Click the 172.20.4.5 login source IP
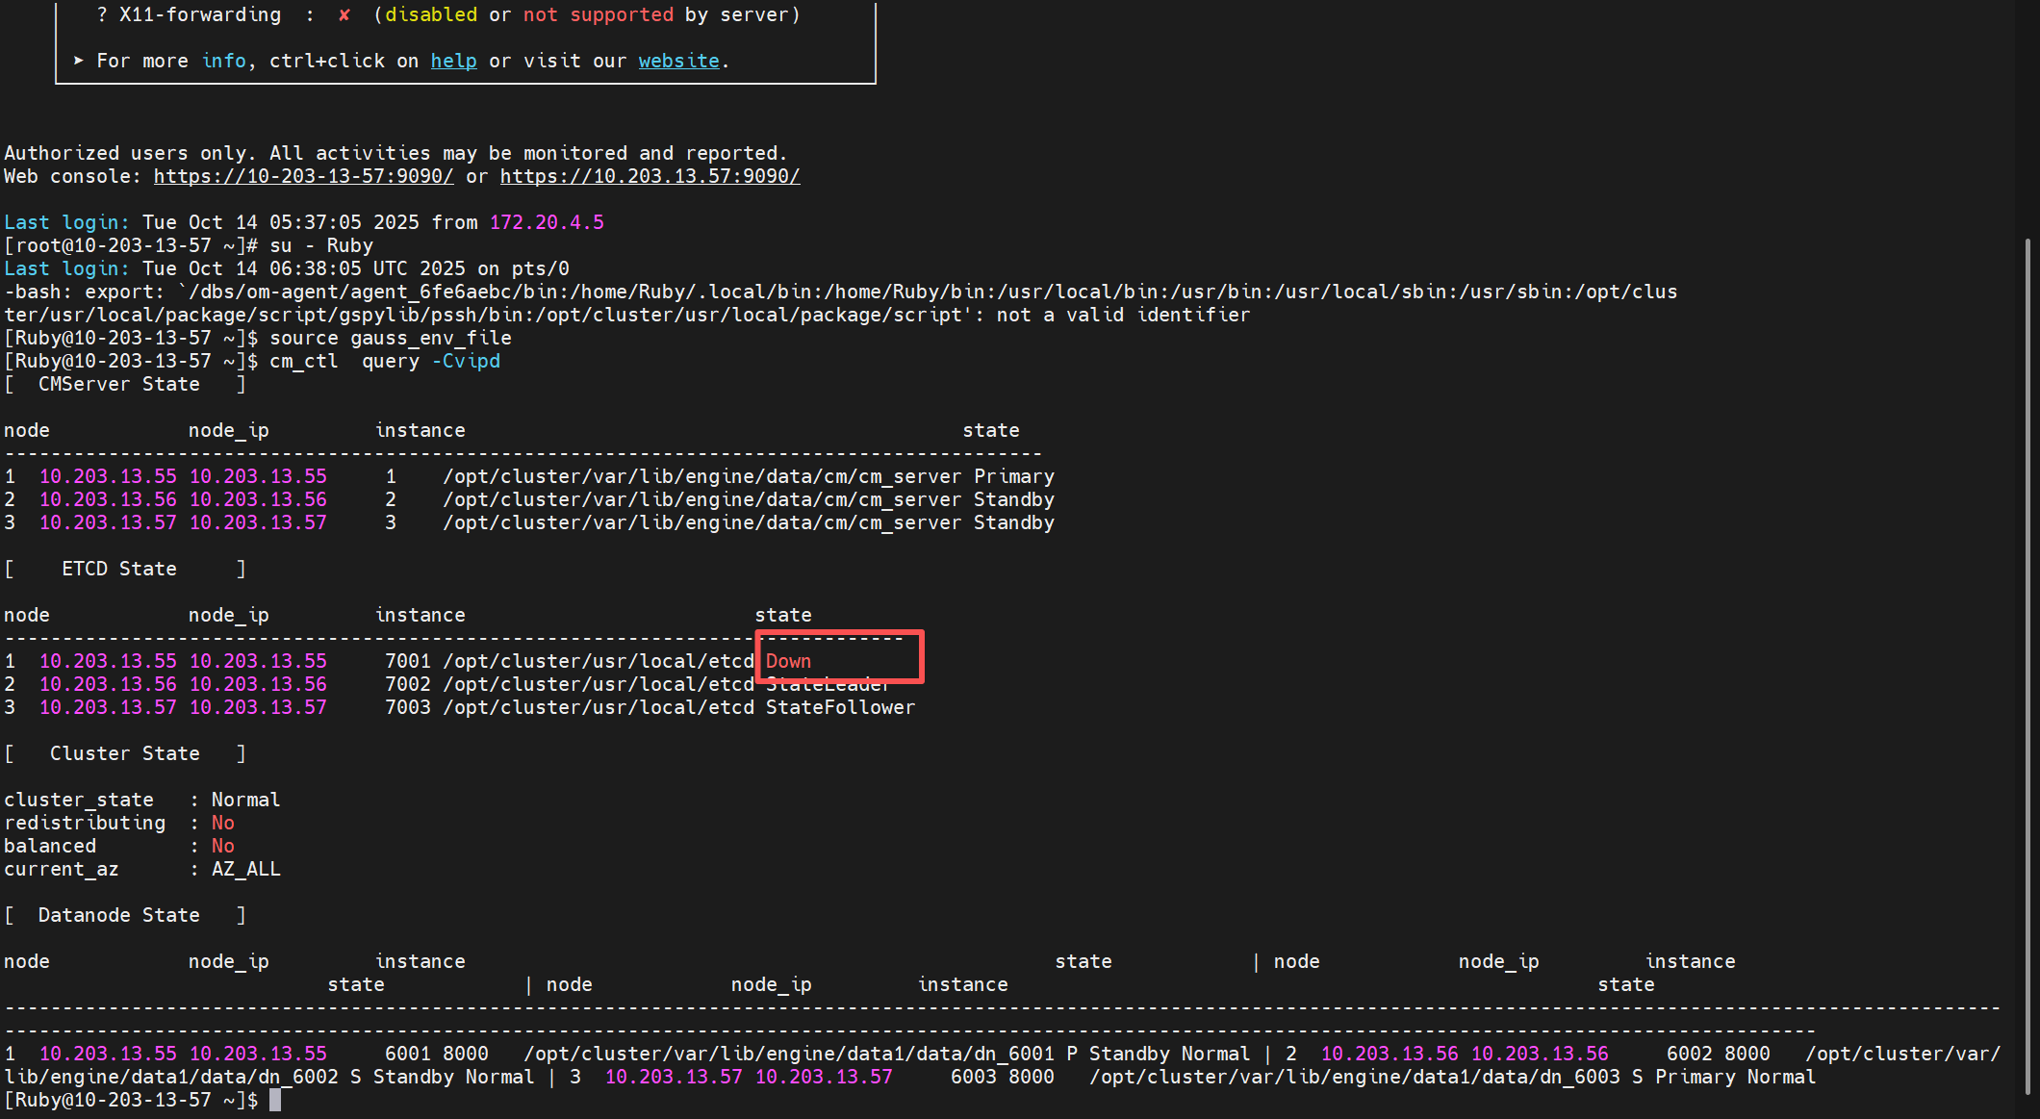 click(547, 222)
